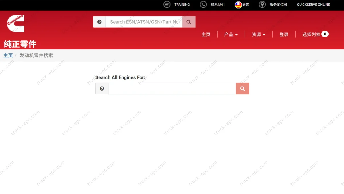
Task: Click the 联系我们 text link
Action: [x=218, y=5]
